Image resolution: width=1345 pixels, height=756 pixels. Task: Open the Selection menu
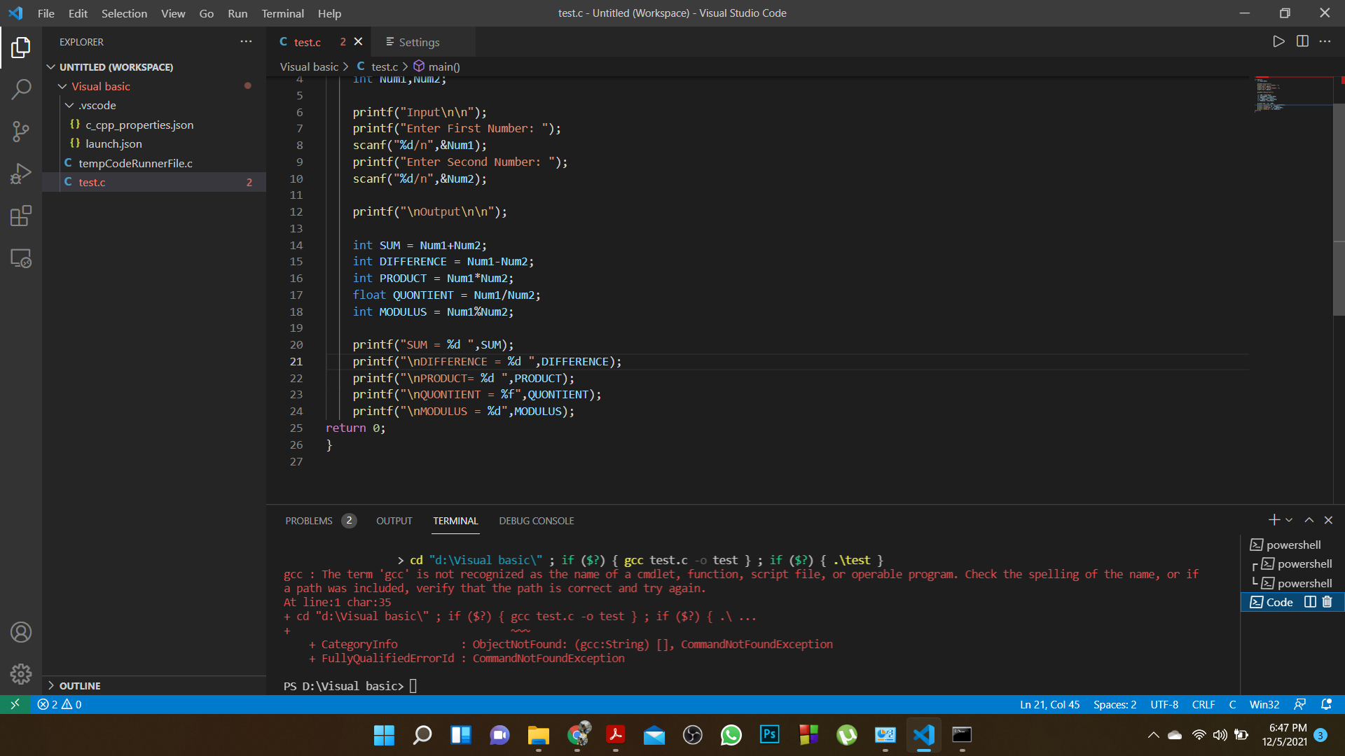point(124,13)
